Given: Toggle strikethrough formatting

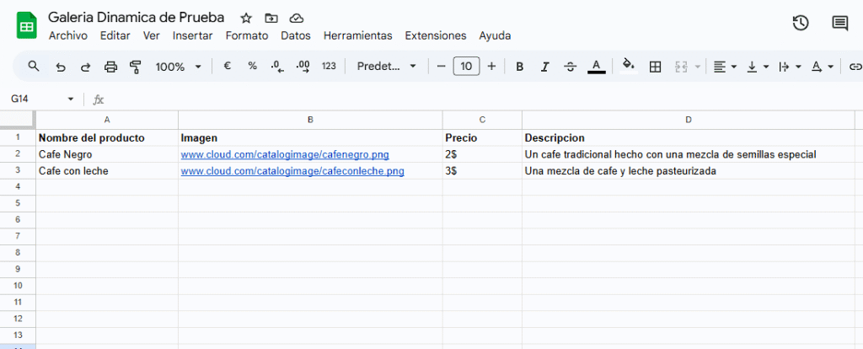Looking at the screenshot, I should (x=570, y=67).
